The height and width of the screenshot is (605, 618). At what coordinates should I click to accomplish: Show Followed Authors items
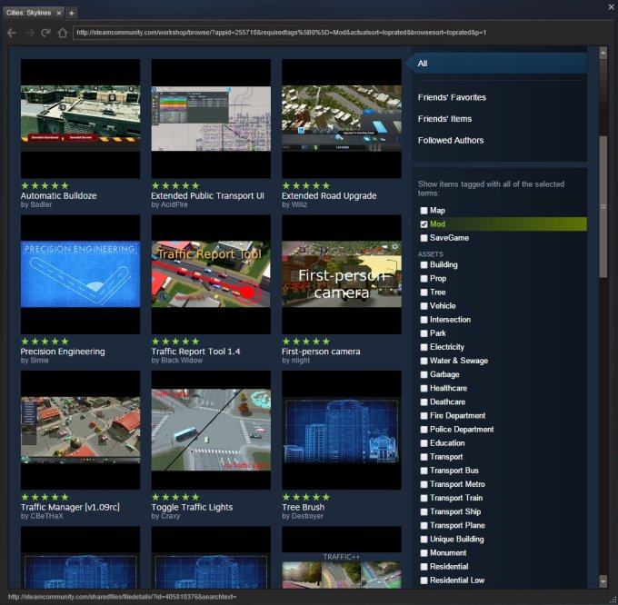pos(451,140)
